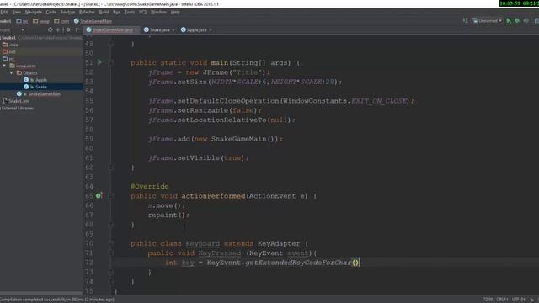
Task: Open the Code menu
Action: (51, 12)
